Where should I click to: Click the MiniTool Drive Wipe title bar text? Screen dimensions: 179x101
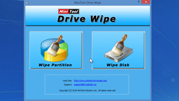[88, 3]
